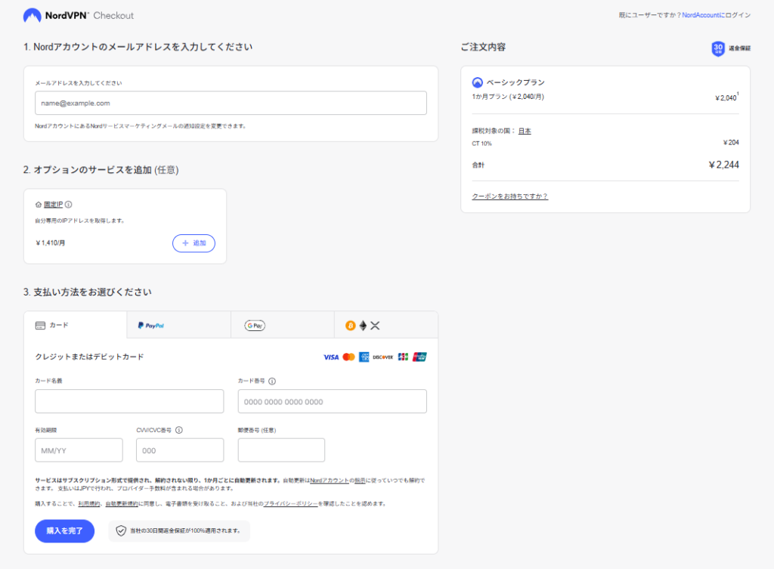Open the 固定IP info tooltip icon

click(69, 204)
